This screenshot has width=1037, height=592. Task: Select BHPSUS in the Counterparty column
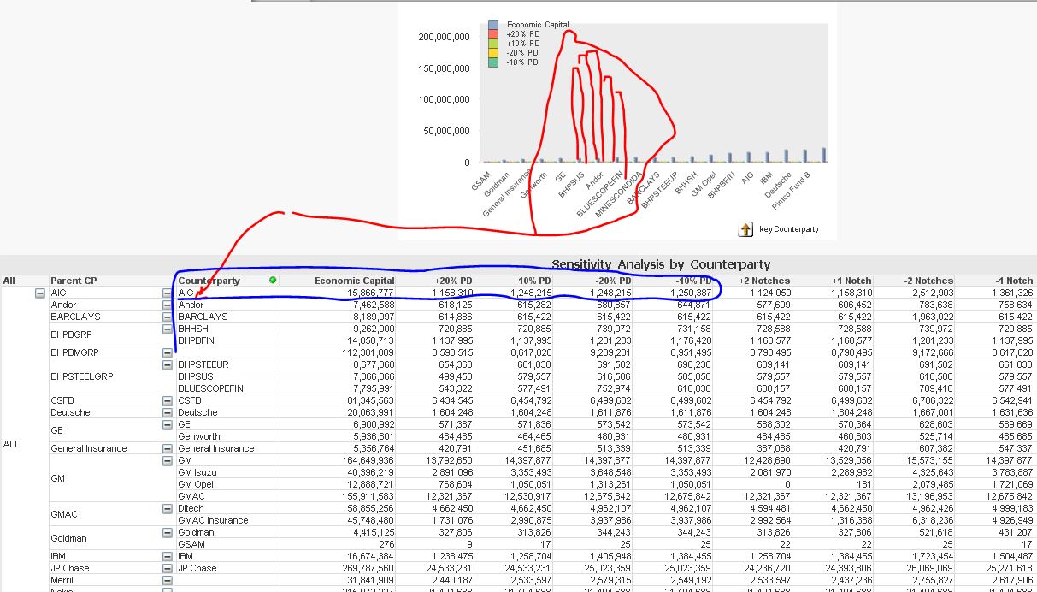(x=197, y=376)
